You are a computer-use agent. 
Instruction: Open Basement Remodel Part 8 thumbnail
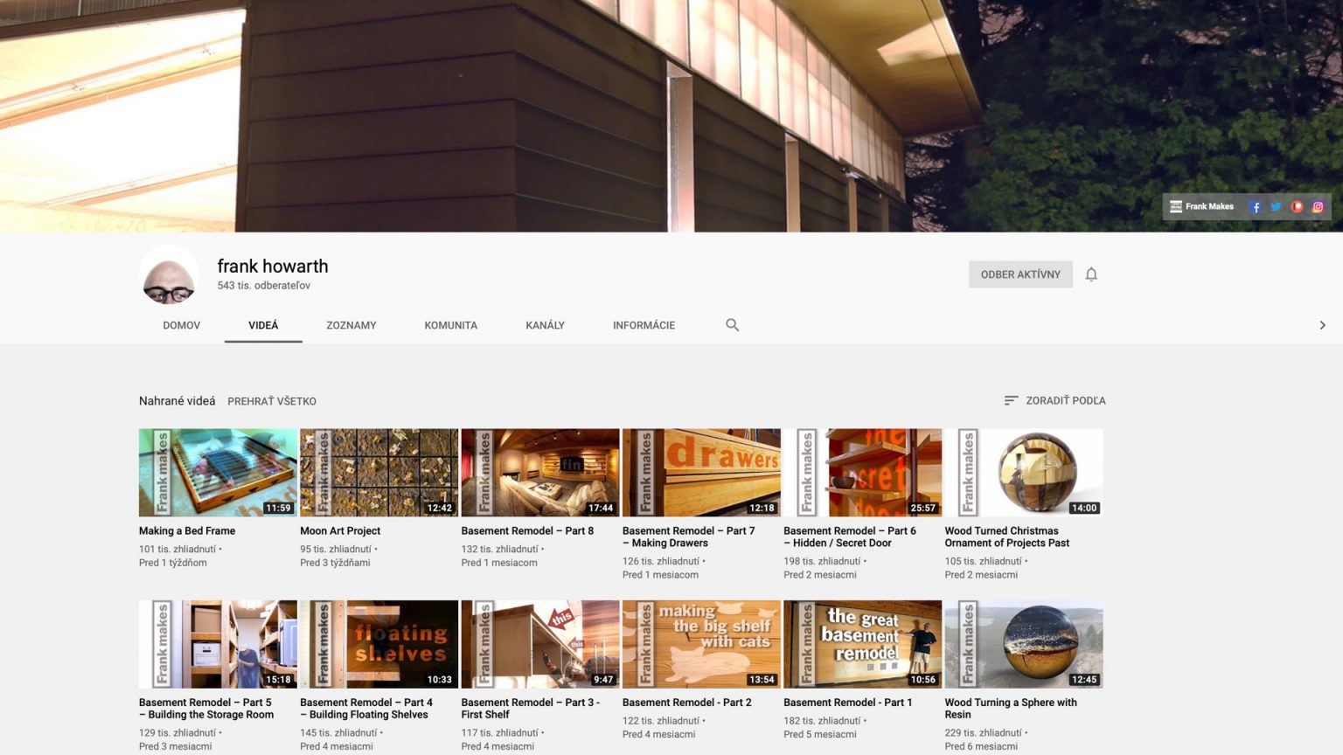(x=540, y=473)
